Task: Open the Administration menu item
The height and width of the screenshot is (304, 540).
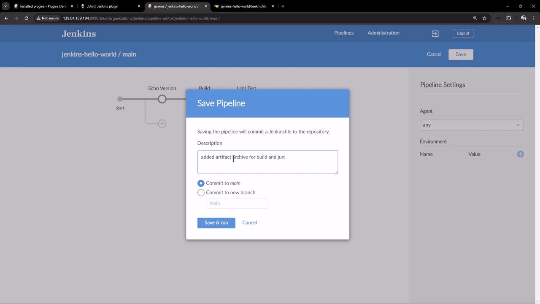Action: click(383, 33)
